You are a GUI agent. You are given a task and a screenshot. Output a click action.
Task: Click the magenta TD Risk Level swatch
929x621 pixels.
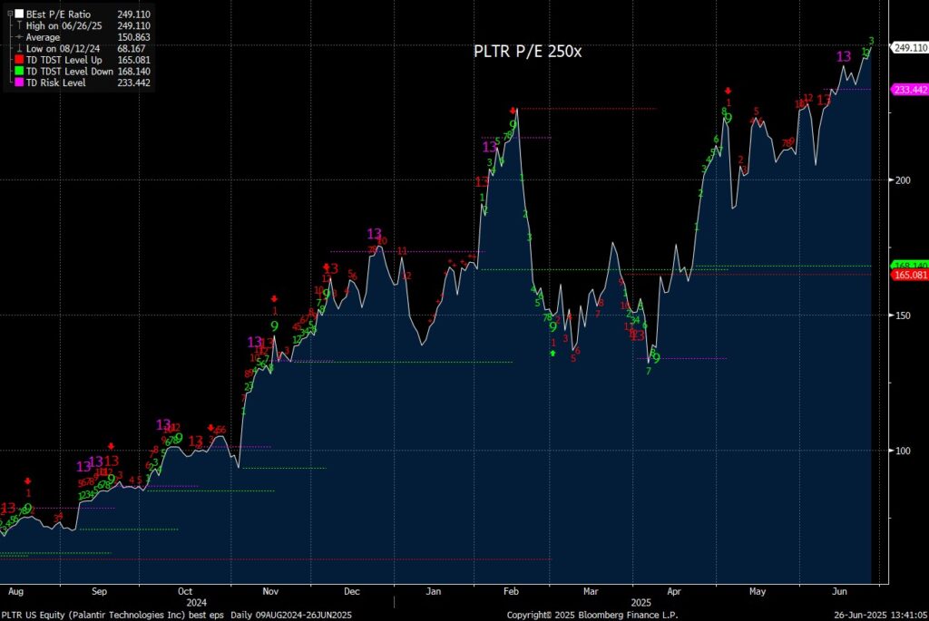pyautogui.click(x=20, y=82)
